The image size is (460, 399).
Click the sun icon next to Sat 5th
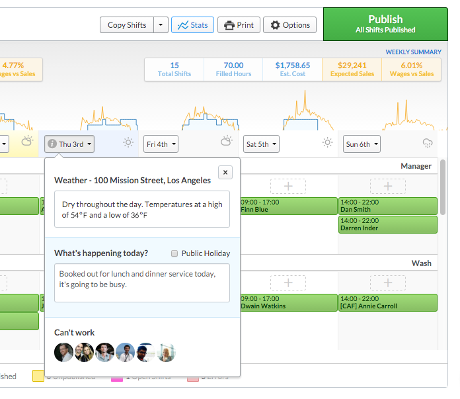[326, 143]
